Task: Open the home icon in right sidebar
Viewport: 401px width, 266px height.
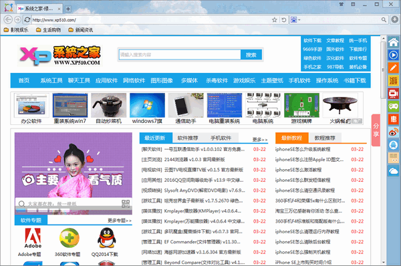Action: coord(394,42)
